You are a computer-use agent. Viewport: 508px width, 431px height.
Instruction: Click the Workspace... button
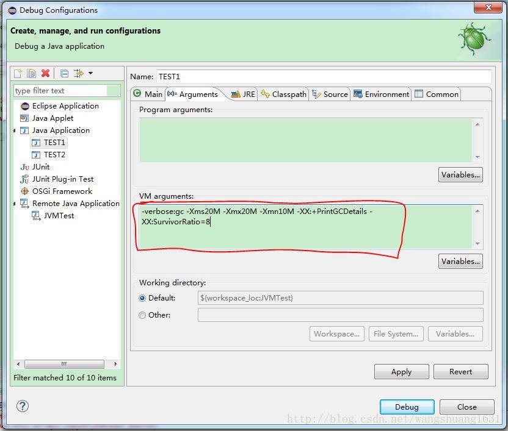click(336, 334)
